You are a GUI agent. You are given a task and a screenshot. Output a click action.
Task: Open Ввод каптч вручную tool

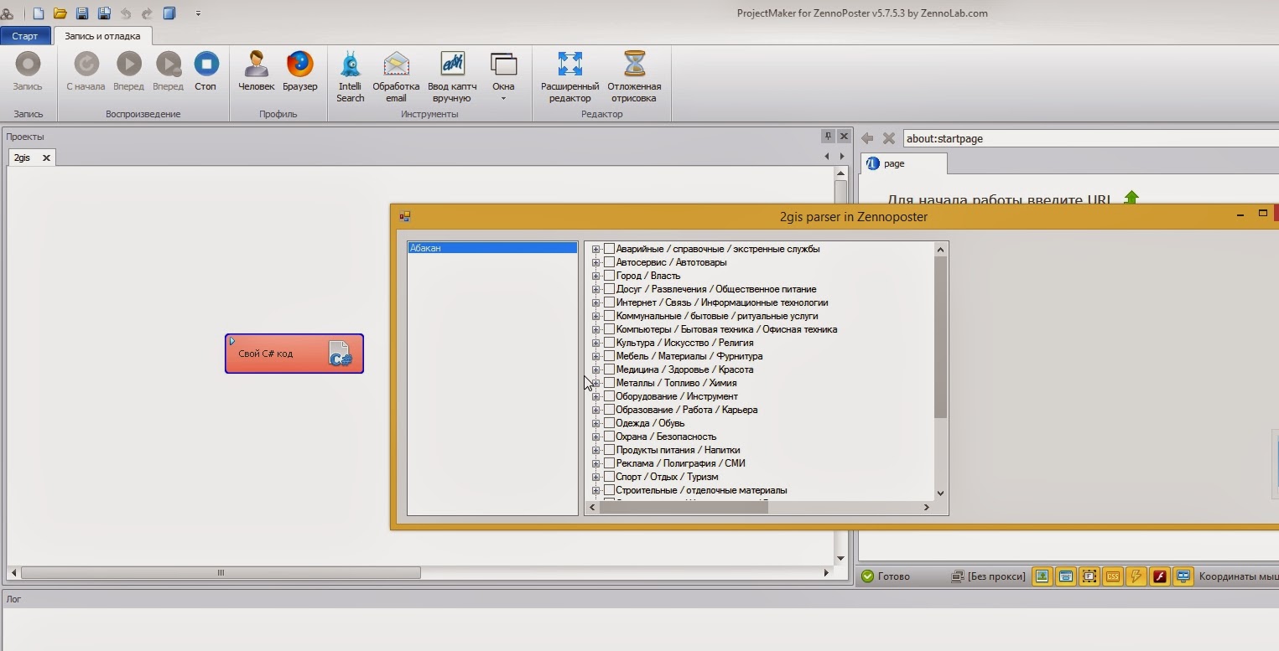(x=452, y=77)
